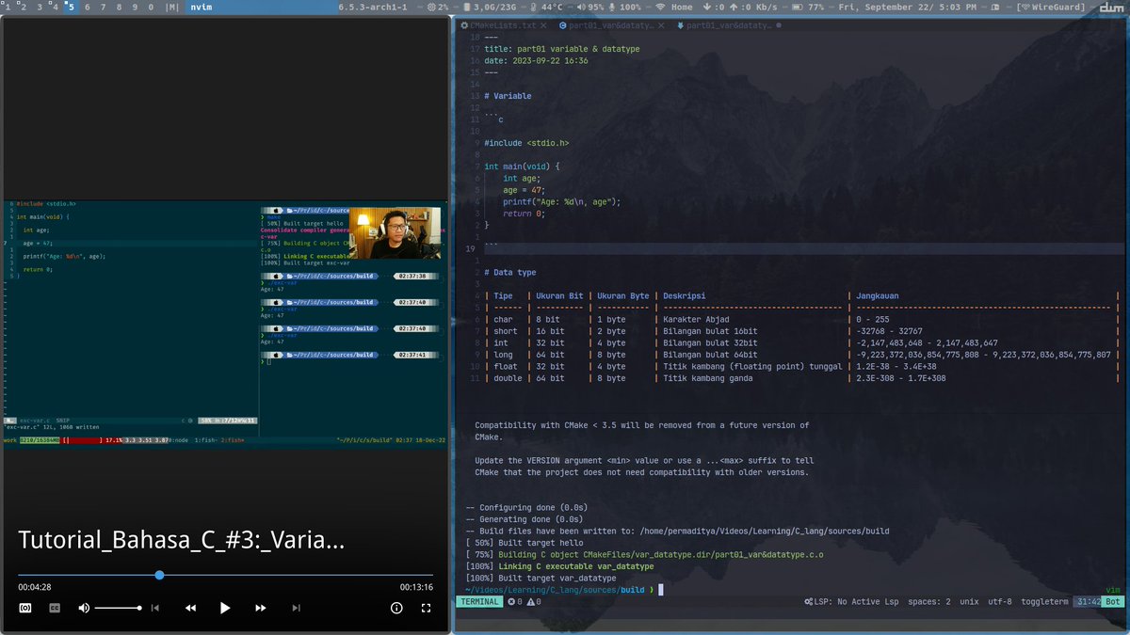This screenshot has width=1130, height=635.
Task: Mute the video player speaker icon
Action: [x=84, y=609]
